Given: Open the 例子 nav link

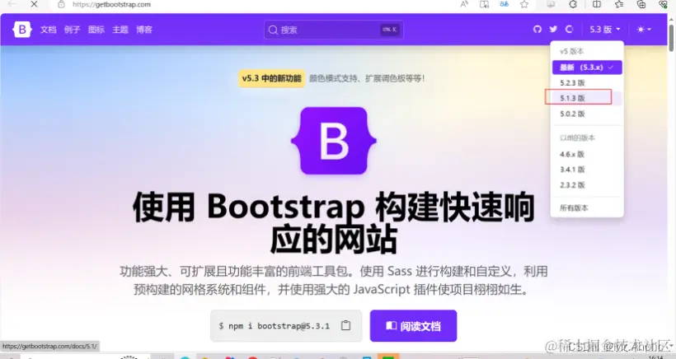Looking at the screenshot, I should point(72,30).
